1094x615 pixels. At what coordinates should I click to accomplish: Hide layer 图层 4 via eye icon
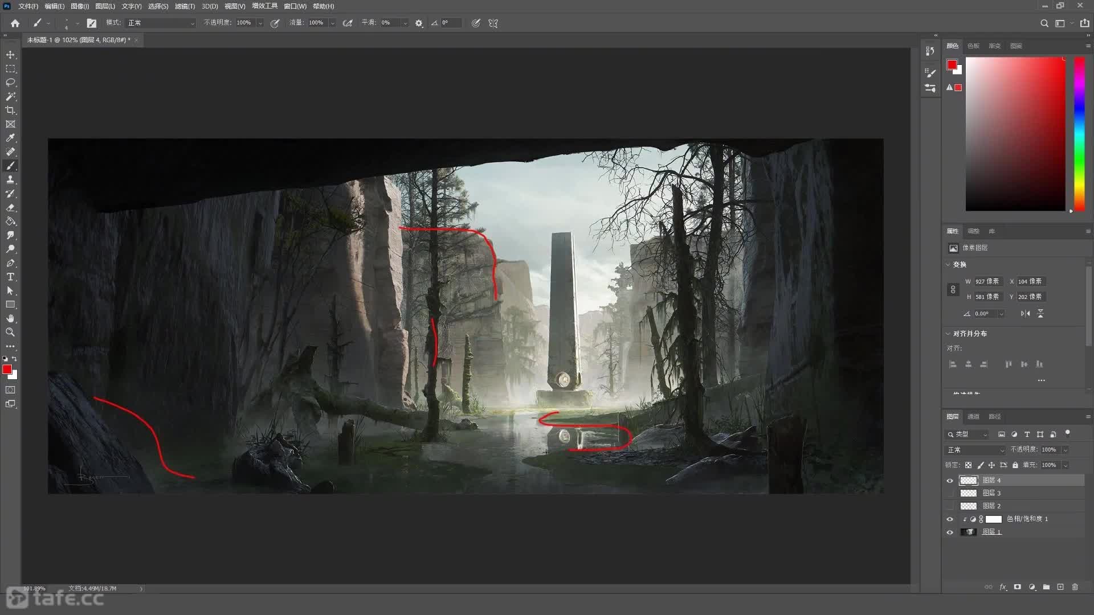point(950,481)
